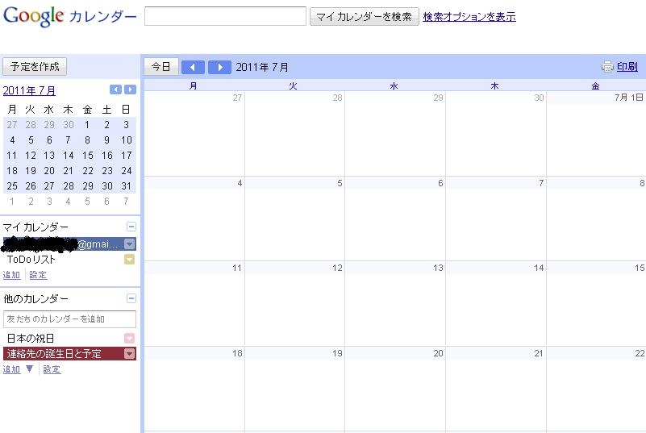Viewport: 646px width, 433px height.
Task: Click the day 7 cell in main grid
Action: pos(496,219)
